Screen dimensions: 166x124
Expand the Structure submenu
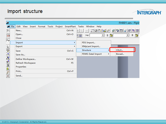tap(93, 50)
